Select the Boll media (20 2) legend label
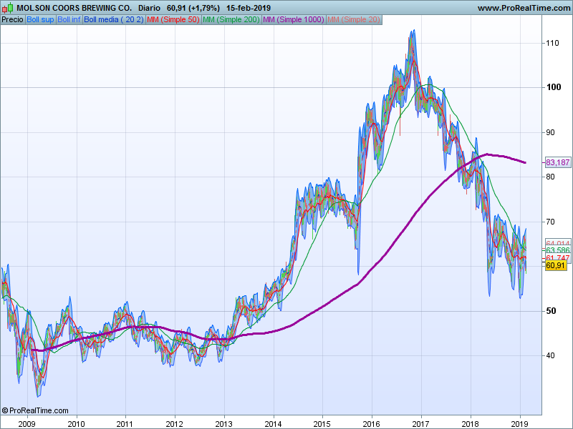 tap(114, 20)
